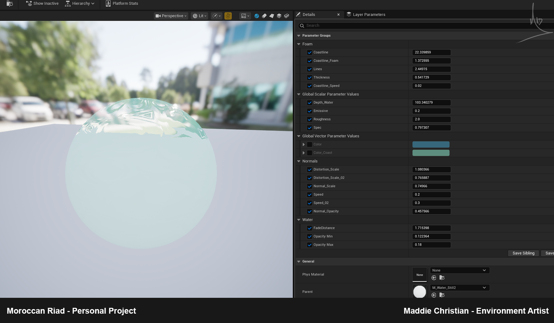Collapse the Normals parameter group
This screenshot has width=554, height=323.
pos(299,161)
